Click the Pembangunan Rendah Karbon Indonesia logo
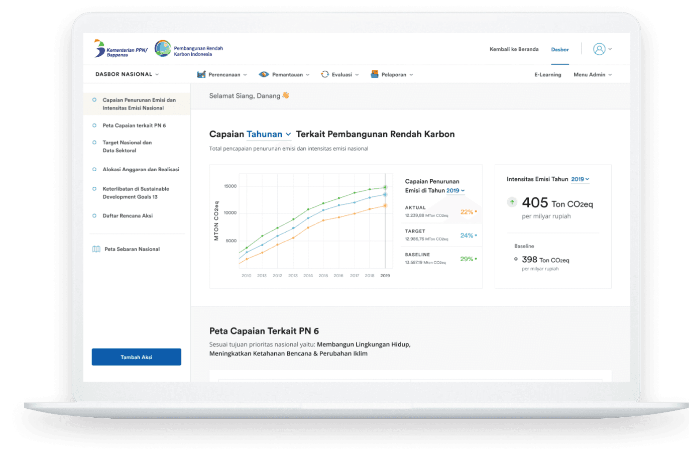Image resolution: width=689 pixels, height=455 pixels. [x=162, y=49]
